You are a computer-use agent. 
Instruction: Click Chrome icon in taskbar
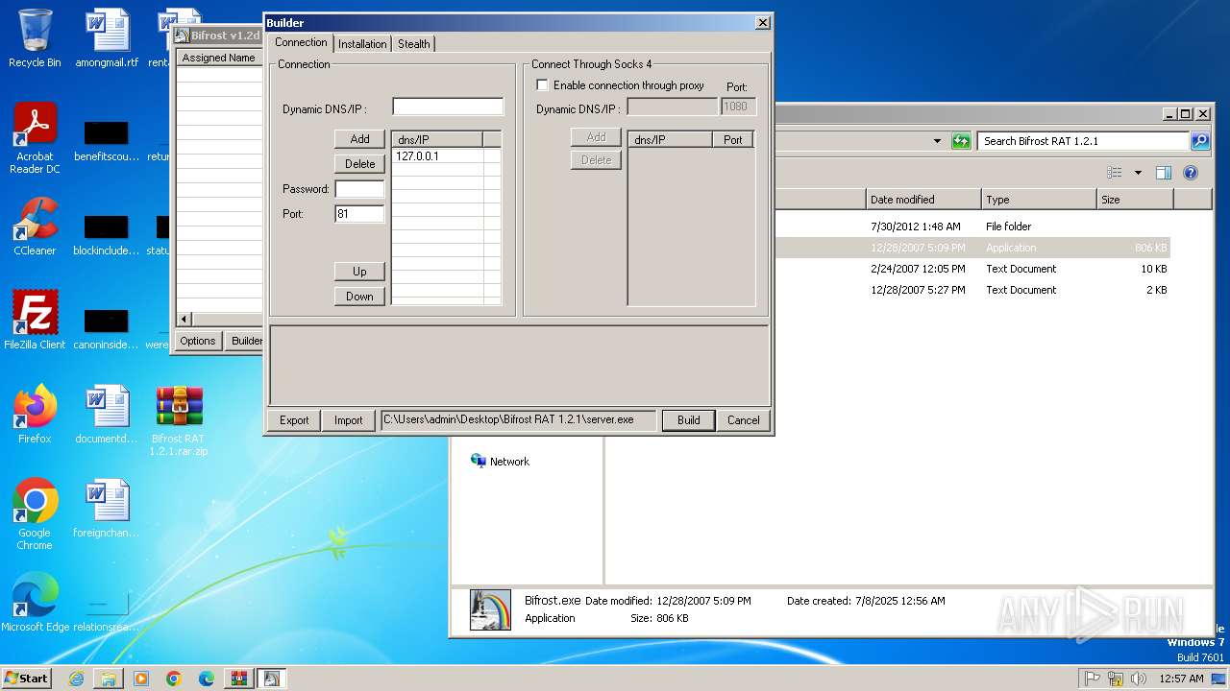pos(174,679)
